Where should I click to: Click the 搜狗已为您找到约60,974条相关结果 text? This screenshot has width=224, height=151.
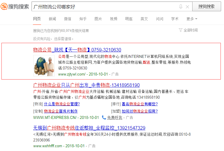coord(61,31)
